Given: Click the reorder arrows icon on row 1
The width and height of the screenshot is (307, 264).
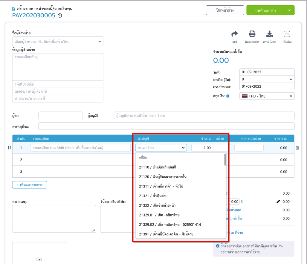Looking at the screenshot, I should [9, 148].
